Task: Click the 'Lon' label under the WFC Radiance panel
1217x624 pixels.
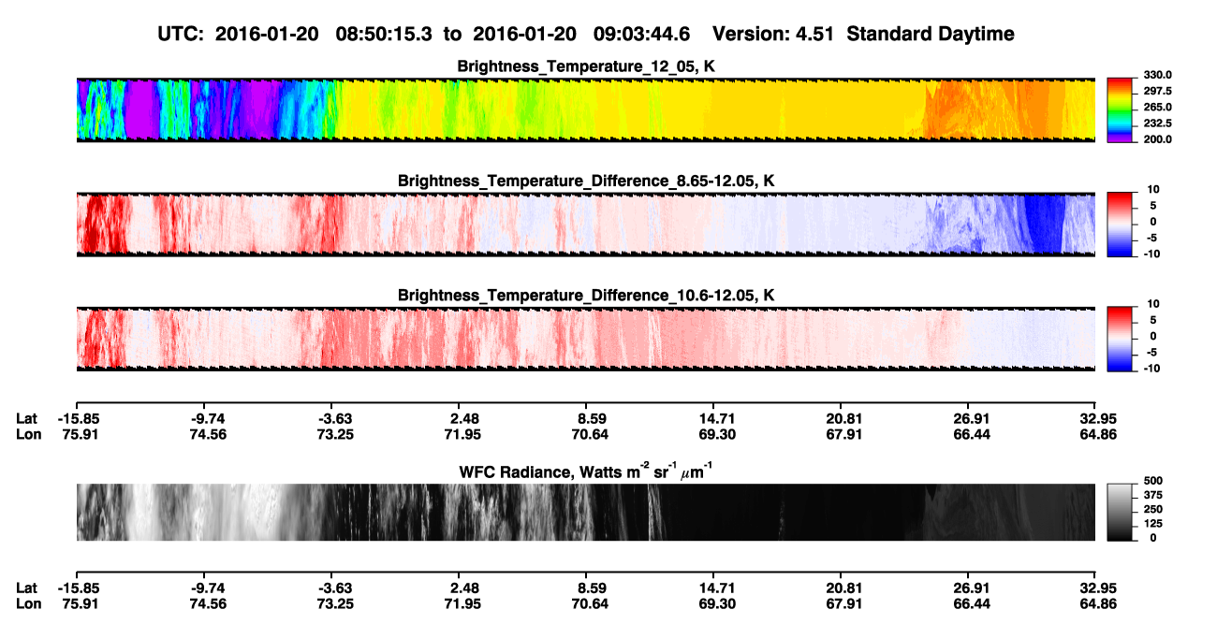Action: pyautogui.click(x=27, y=602)
